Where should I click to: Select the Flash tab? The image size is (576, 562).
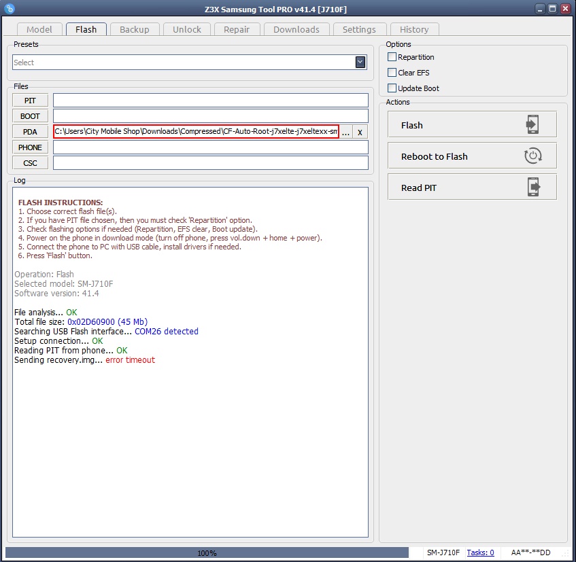[86, 29]
